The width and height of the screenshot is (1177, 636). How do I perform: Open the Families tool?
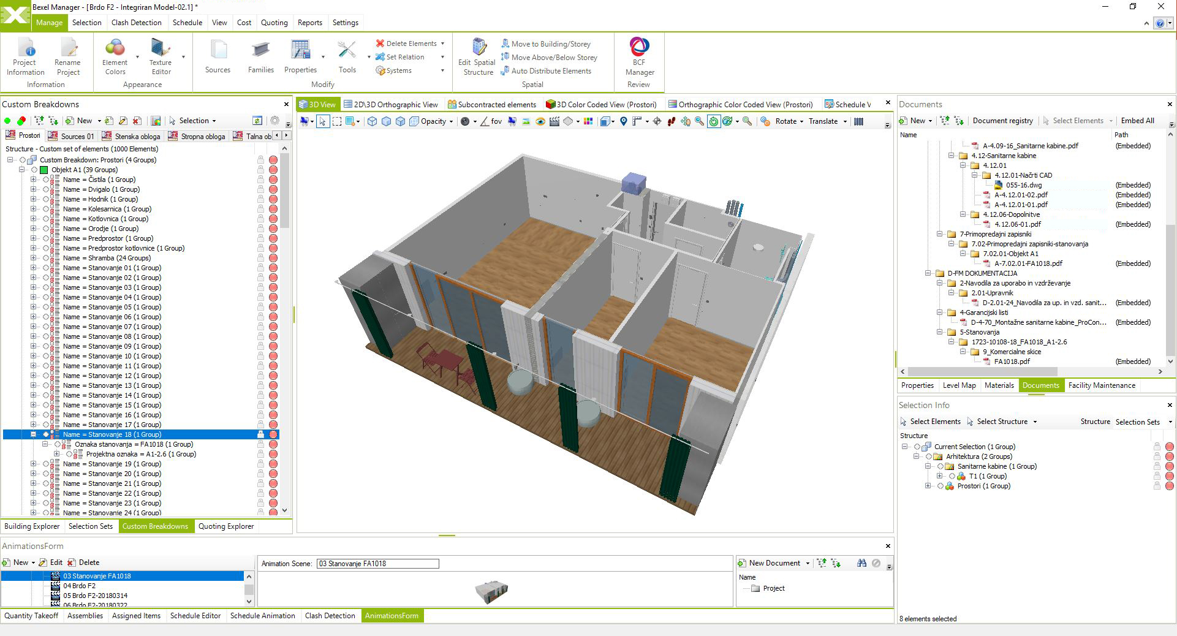tap(261, 56)
